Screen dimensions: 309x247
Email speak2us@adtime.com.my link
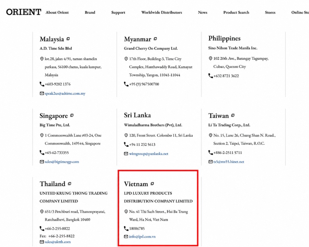pyautogui.click(x=65, y=93)
